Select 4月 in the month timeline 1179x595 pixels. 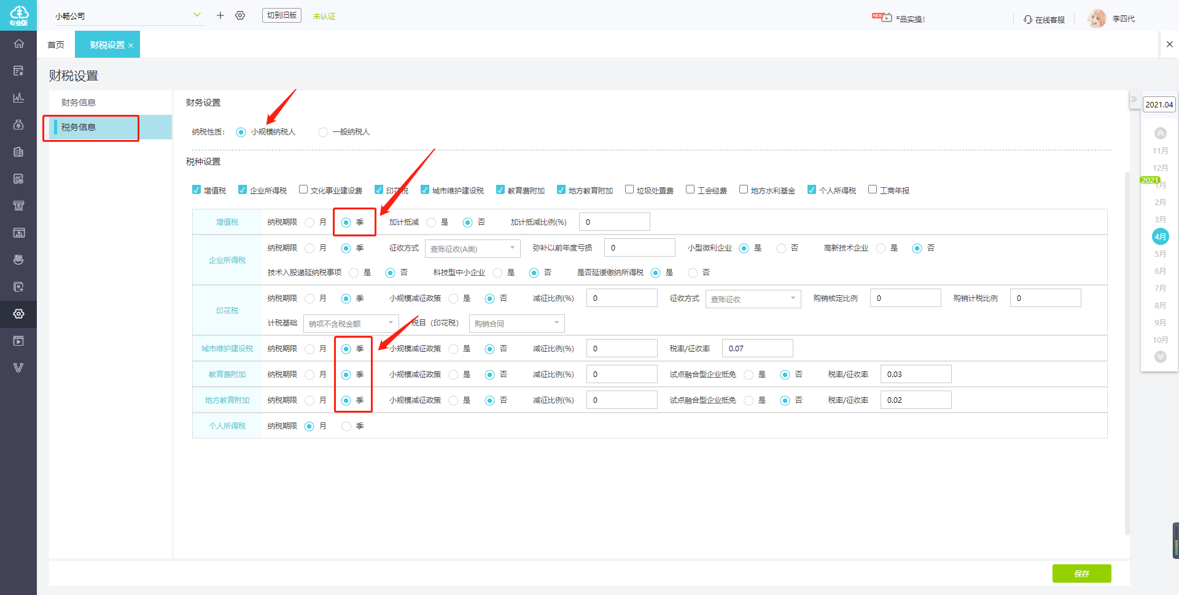coord(1160,236)
